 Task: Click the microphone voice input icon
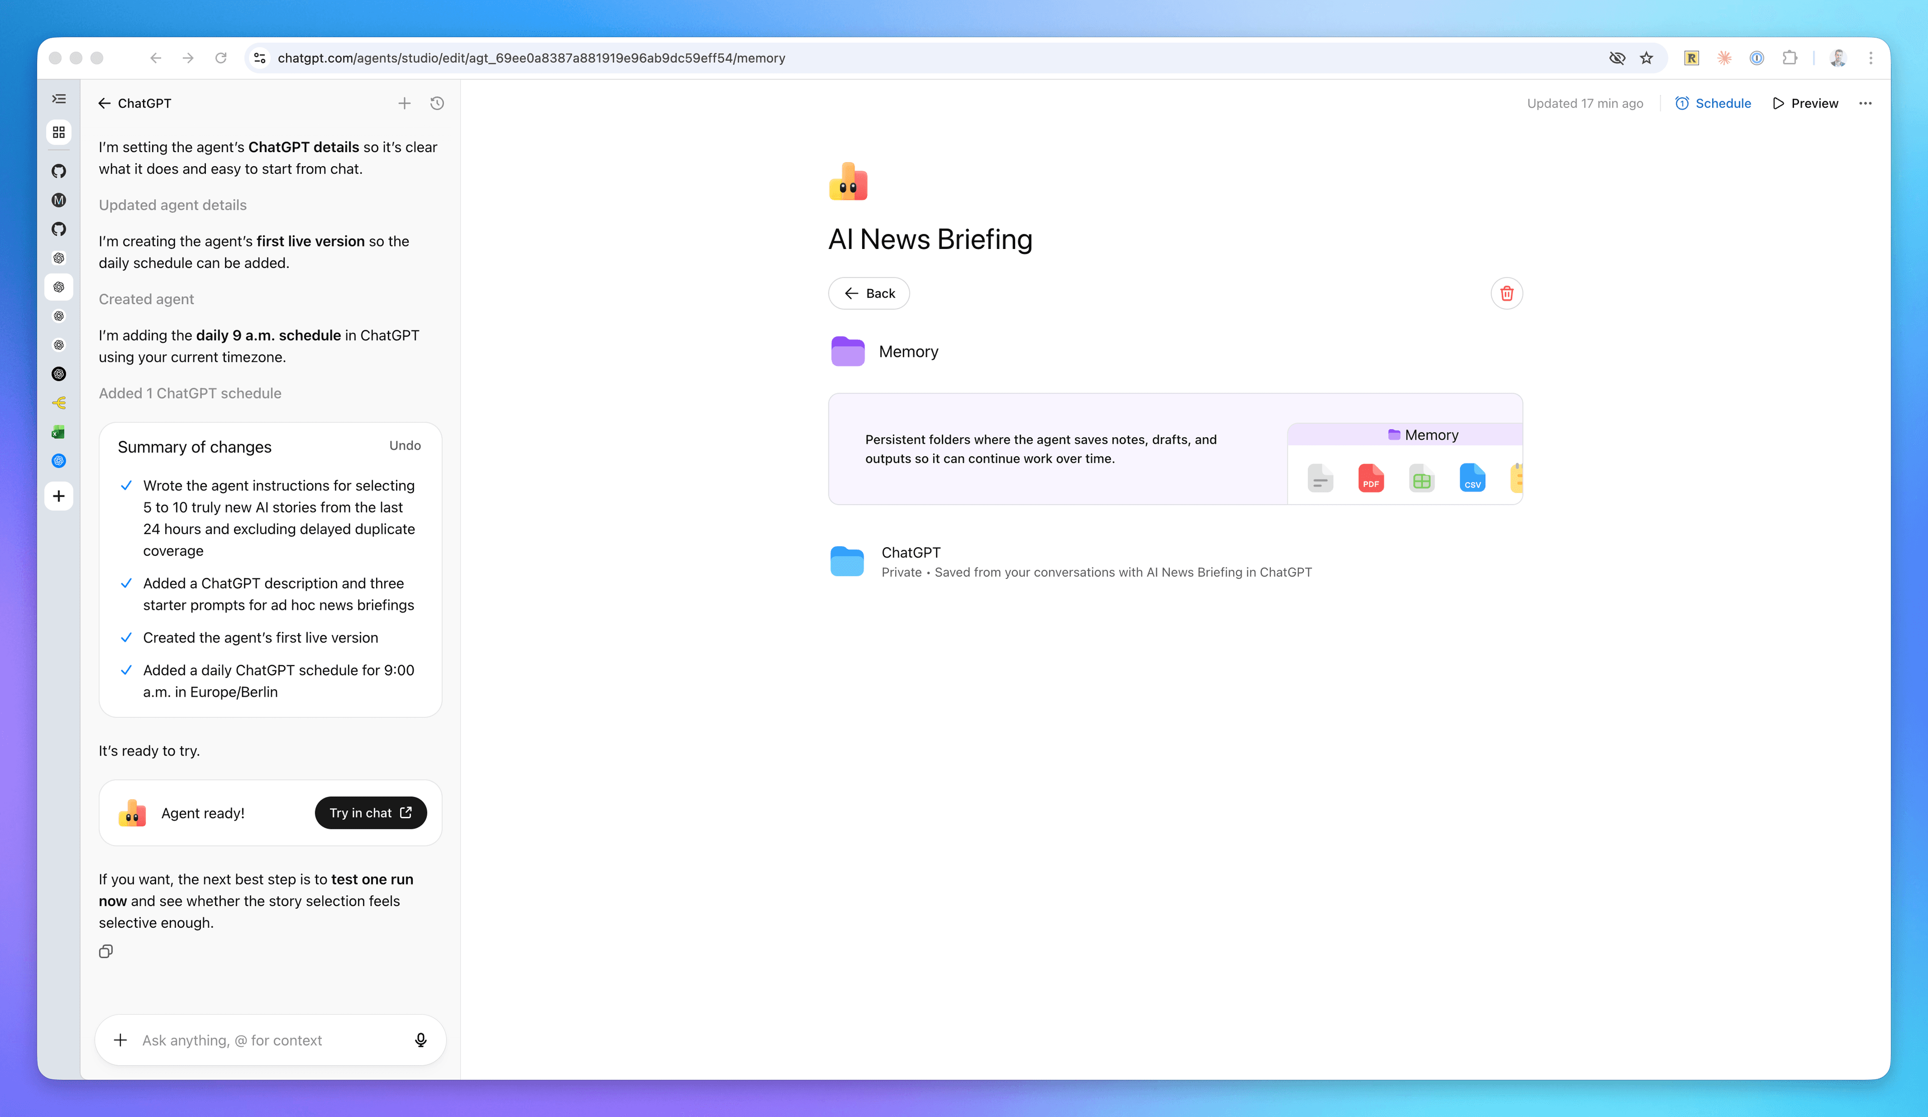[x=421, y=1040]
